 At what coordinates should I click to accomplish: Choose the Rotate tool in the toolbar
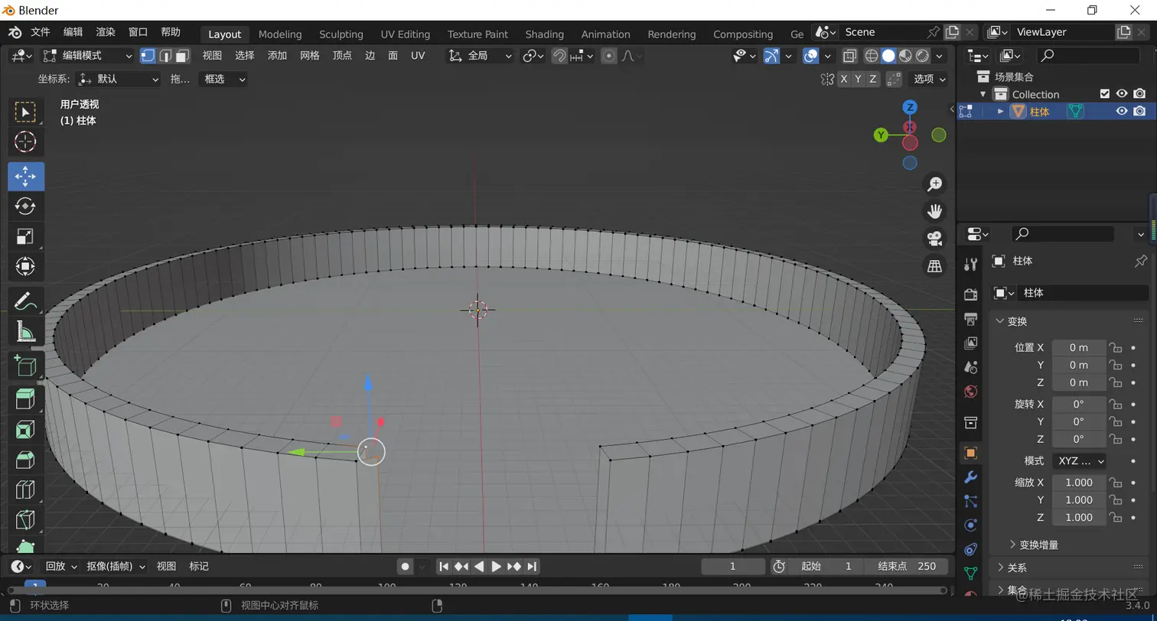click(x=26, y=206)
